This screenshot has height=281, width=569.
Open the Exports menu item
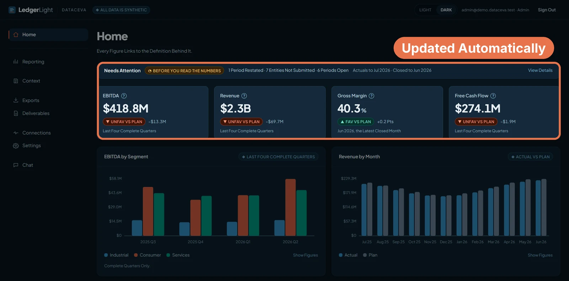pos(48,100)
